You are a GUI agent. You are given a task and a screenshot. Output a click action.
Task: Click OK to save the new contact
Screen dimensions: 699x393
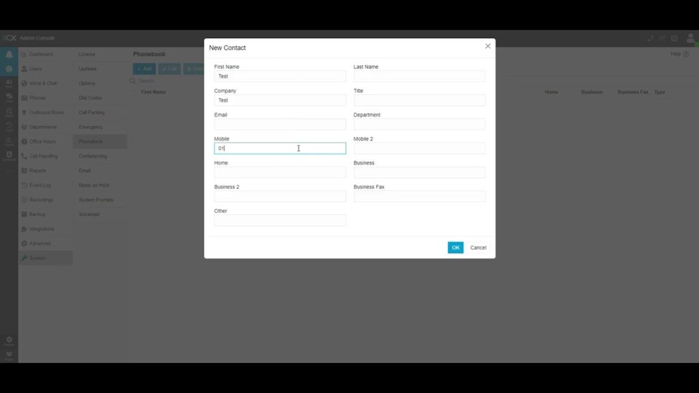pyautogui.click(x=455, y=248)
